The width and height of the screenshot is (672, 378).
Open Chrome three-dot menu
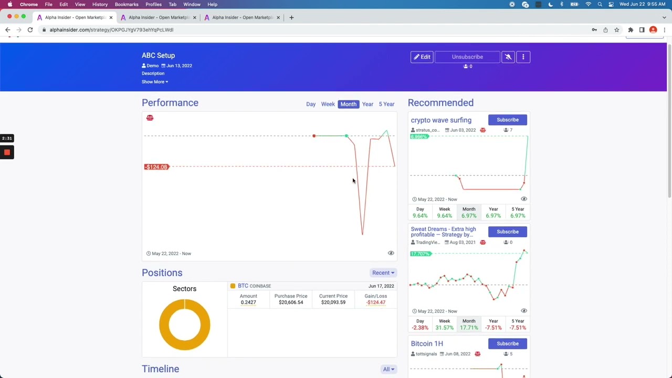664,30
